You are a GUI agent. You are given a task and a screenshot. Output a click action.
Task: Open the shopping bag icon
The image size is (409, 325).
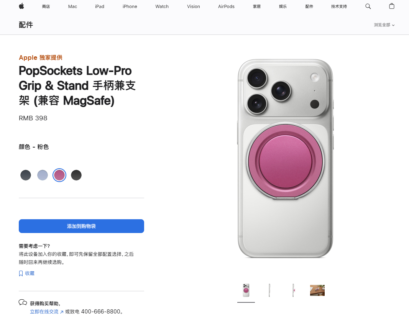(391, 6)
